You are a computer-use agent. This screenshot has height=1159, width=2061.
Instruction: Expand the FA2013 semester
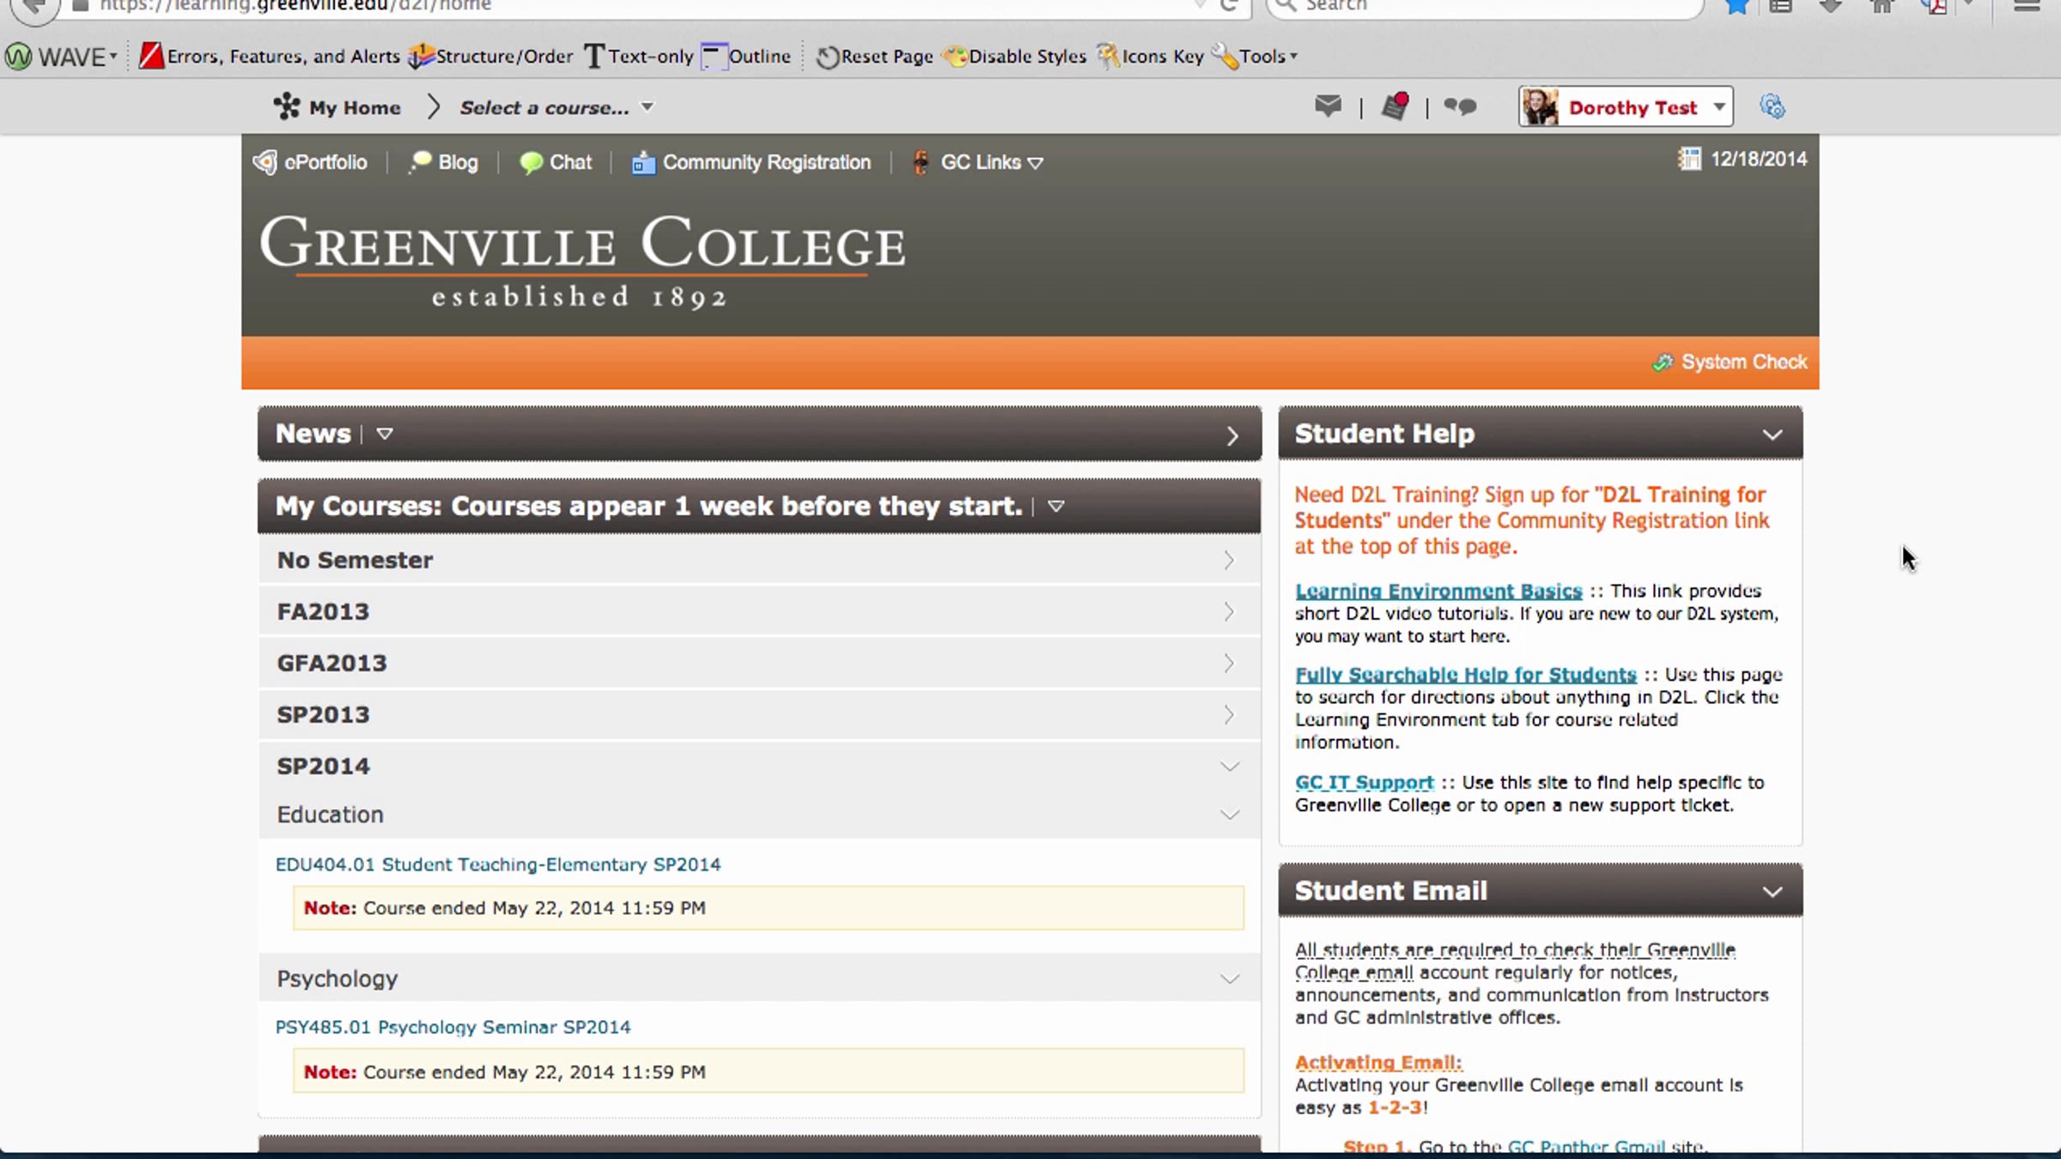pyautogui.click(x=759, y=611)
